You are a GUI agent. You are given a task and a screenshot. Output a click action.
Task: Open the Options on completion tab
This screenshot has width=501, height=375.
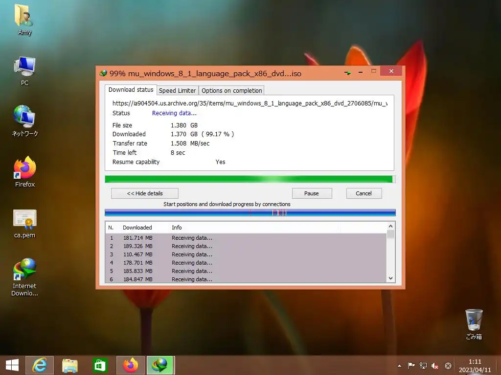click(231, 90)
